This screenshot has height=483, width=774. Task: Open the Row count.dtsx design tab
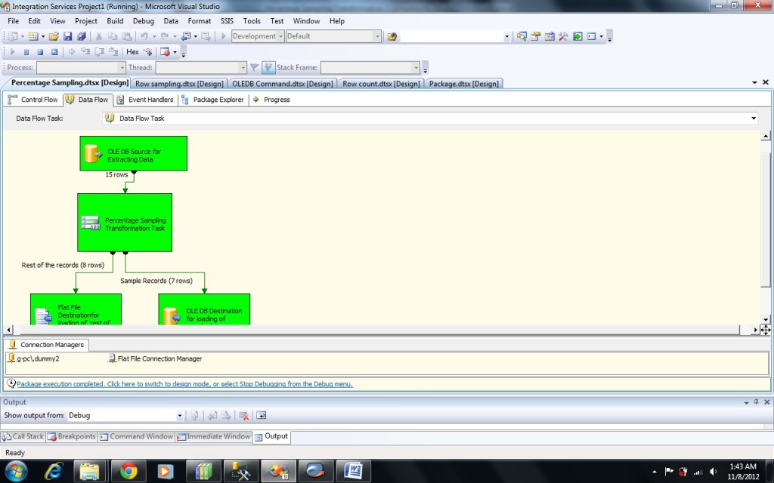[381, 84]
